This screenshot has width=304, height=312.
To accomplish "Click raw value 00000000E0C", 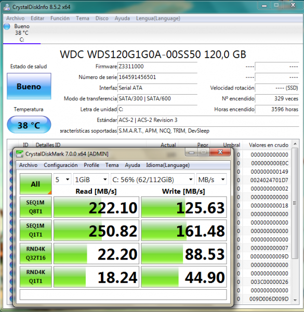I will tap(269, 163).
